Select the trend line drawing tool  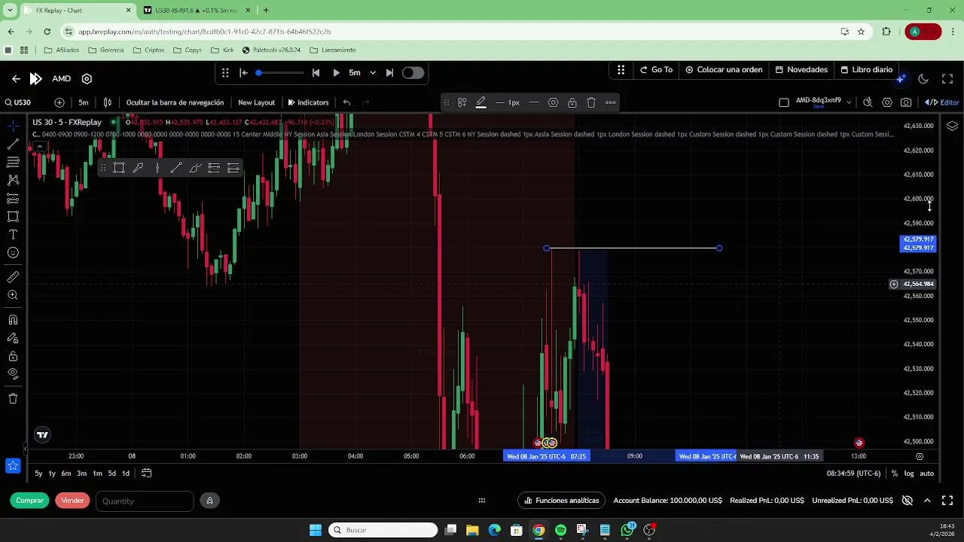(x=13, y=144)
